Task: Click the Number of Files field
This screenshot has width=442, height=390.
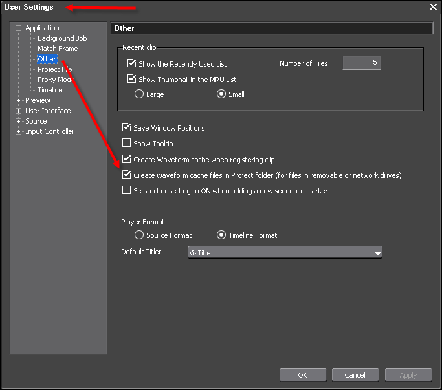Action: 361,63
